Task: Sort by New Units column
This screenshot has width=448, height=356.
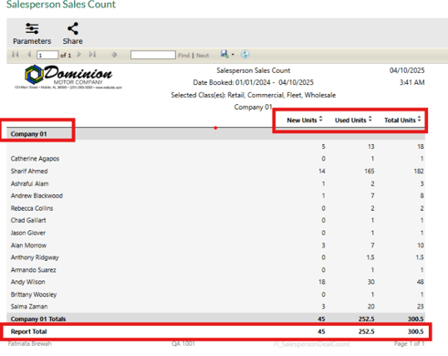Action: (321, 120)
